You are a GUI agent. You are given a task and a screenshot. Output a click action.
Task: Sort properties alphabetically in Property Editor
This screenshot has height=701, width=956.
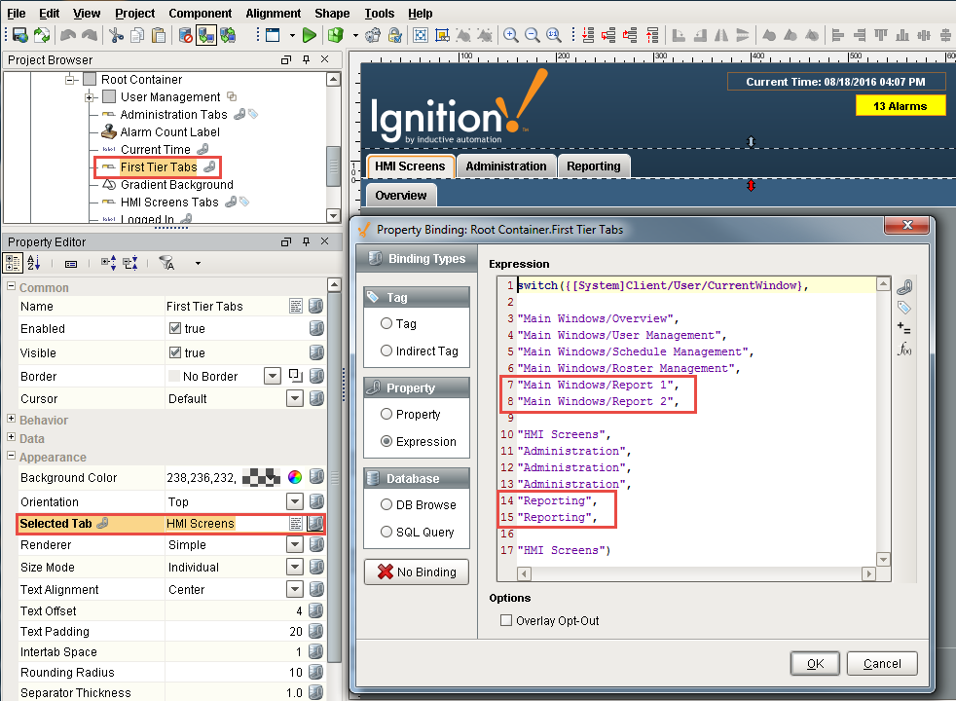point(34,263)
